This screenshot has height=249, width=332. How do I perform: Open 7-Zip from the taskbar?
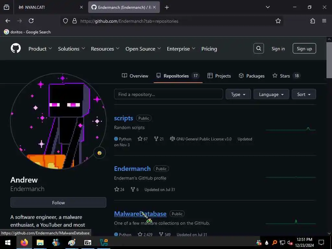tap(88, 243)
